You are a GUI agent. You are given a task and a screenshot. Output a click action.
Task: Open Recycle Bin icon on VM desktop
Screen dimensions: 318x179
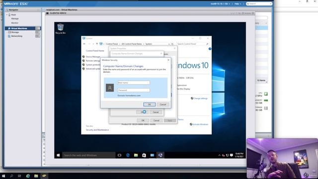click(61, 29)
